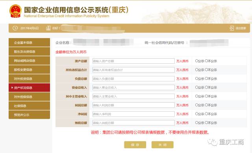Select 不公示 radio for 净利润

click(x=206, y=114)
